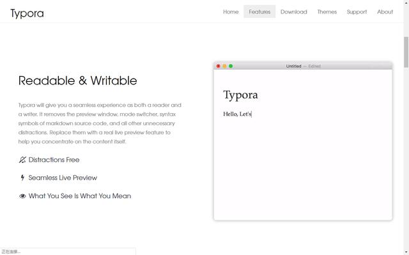Screen dimensions: 409x255
Task: Click the Typora logo in header
Action: point(27,13)
